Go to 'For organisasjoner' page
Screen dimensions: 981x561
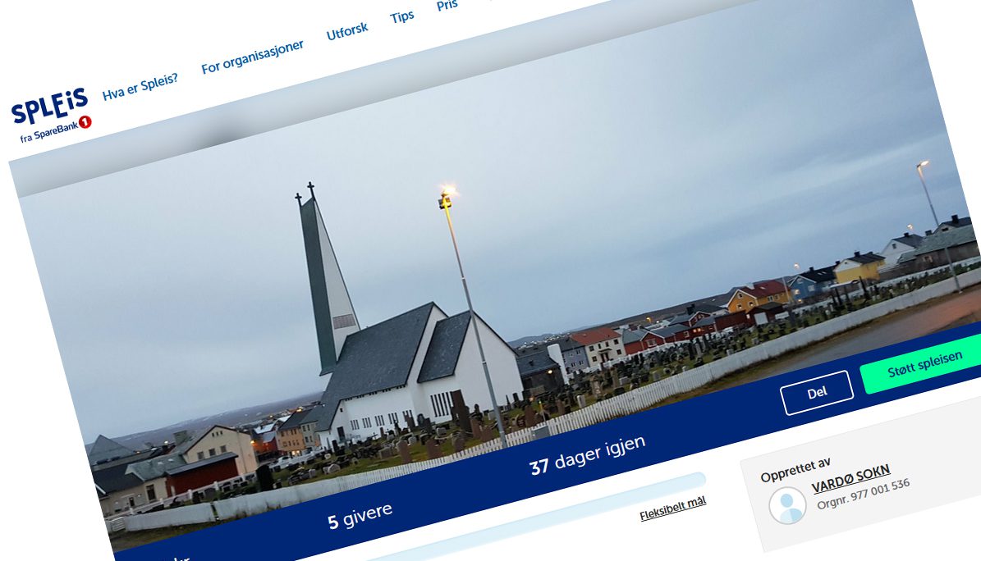point(252,57)
